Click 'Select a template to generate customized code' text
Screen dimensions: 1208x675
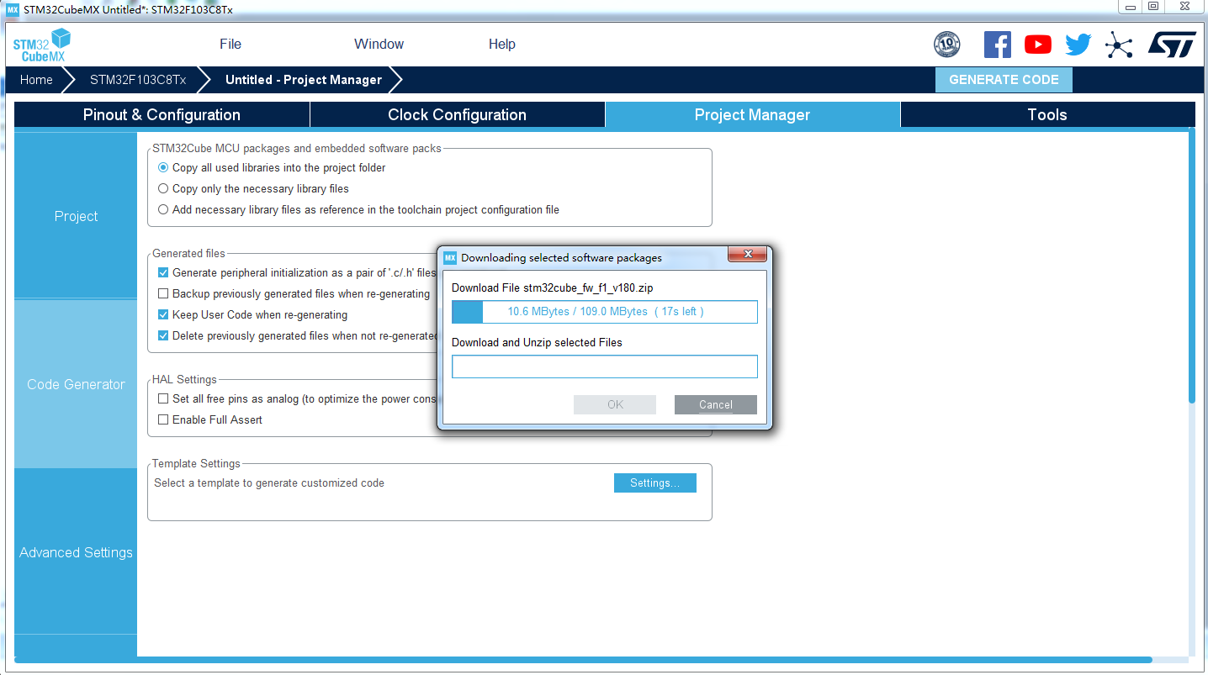click(269, 483)
